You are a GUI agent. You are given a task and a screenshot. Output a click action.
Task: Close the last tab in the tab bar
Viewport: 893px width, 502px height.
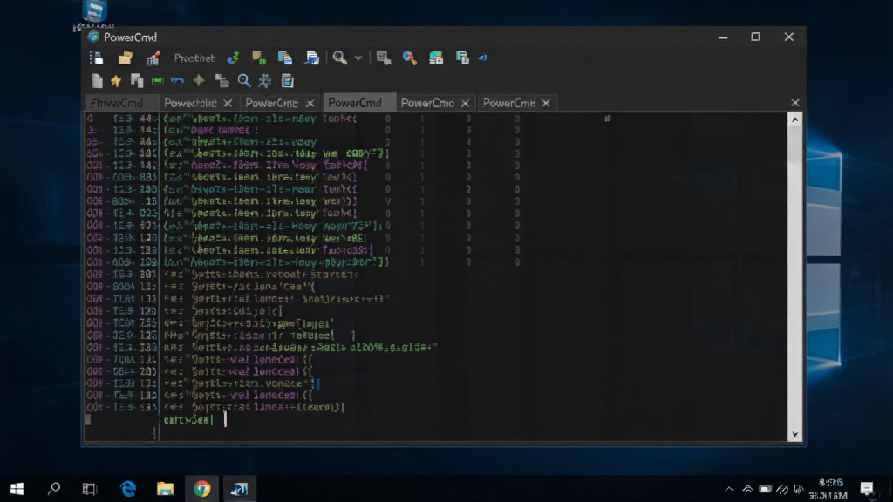[x=546, y=103]
